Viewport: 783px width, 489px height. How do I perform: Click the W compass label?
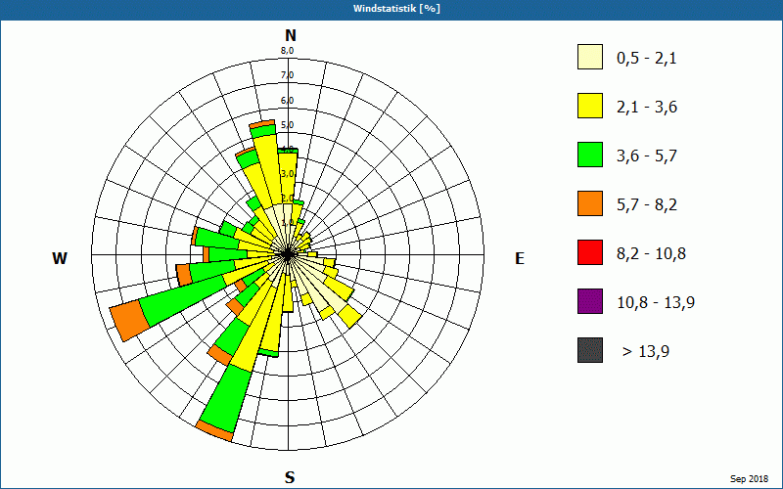tap(60, 258)
